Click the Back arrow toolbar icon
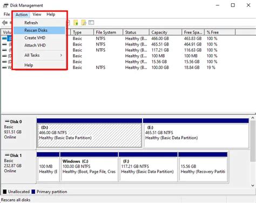256x203 pixels. click(5, 23)
